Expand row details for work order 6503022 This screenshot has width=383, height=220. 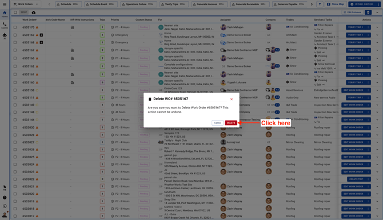pyautogui.click(x=377, y=179)
